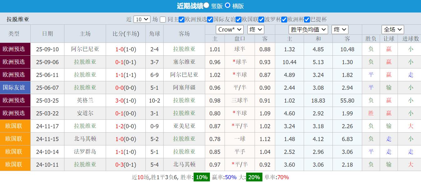This screenshot has width=421, height=182.
Task: Click the green 10% win rate badge
Action: 202,177
